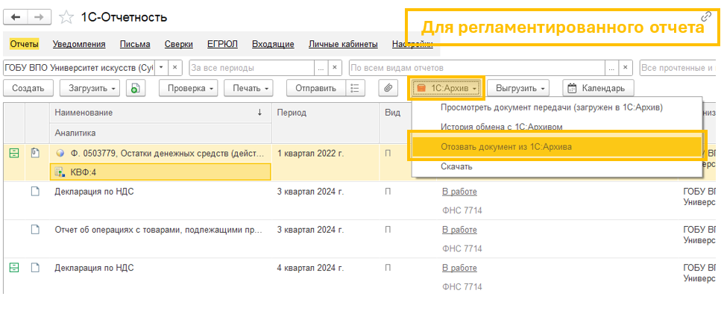
Task: Open the Загрузить dropdown
Action: [x=89, y=88]
